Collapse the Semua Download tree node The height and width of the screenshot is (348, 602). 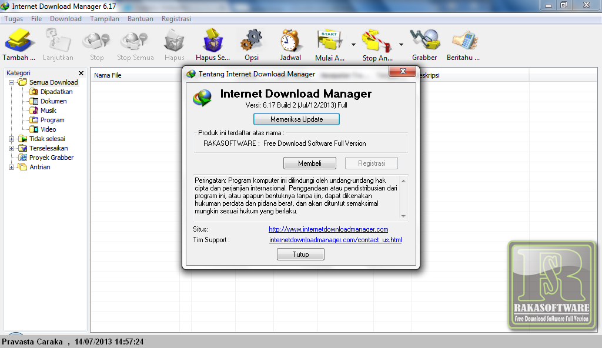click(11, 82)
